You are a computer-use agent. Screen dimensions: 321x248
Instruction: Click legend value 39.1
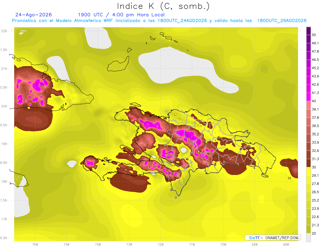[315, 109]
